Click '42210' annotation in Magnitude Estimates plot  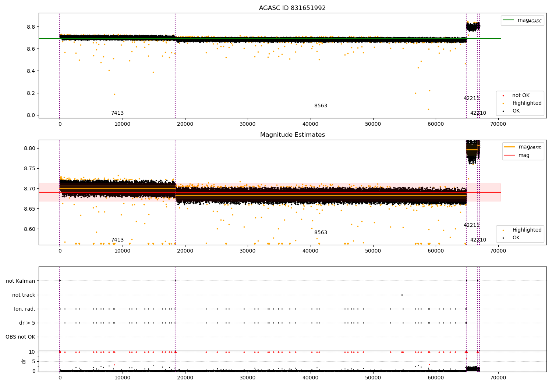(478, 240)
